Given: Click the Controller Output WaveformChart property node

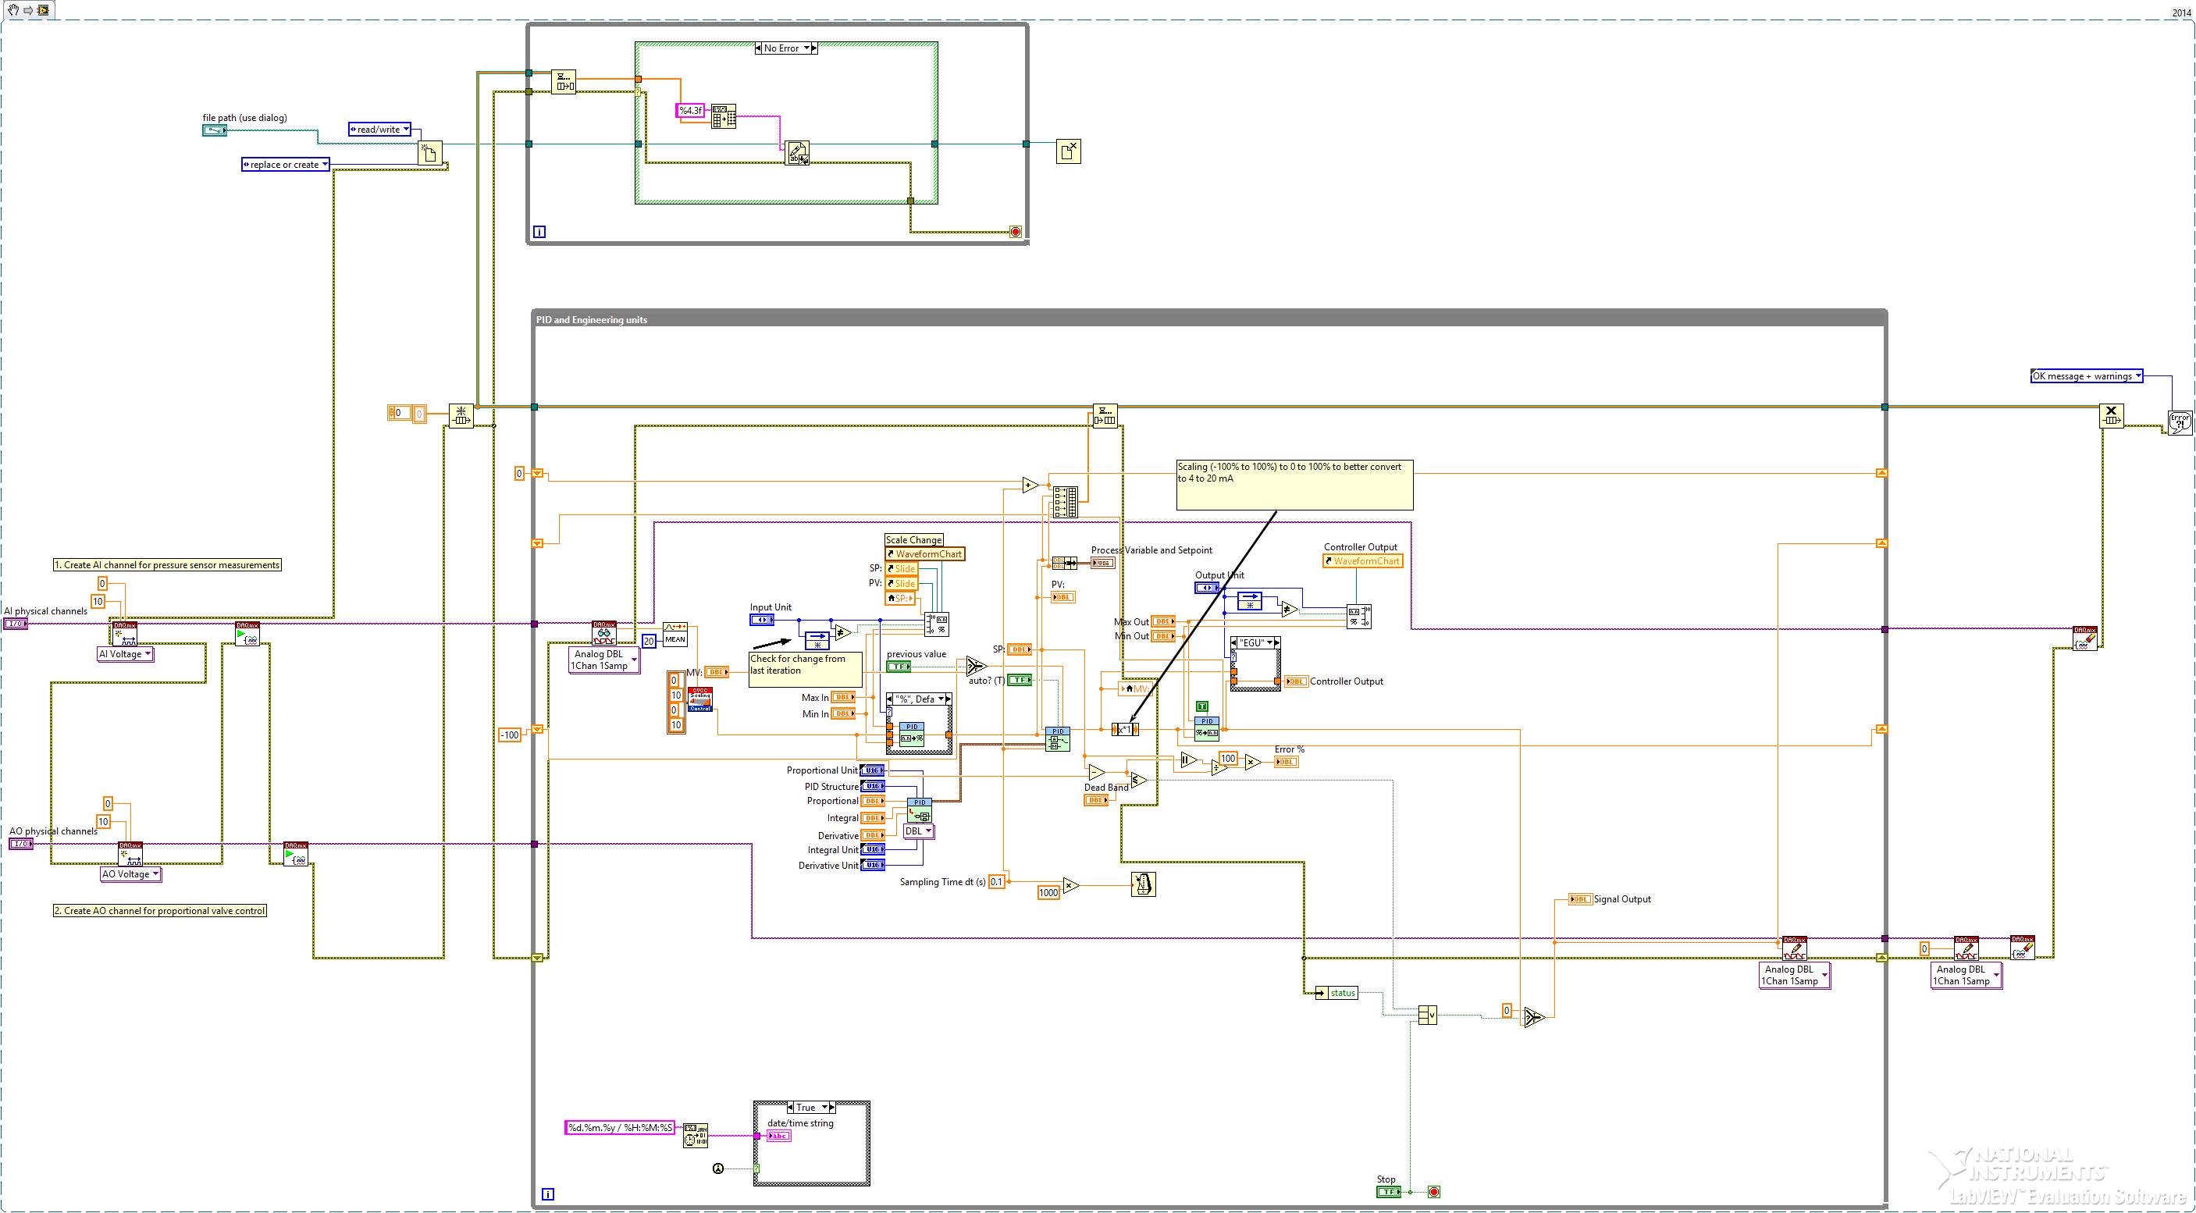Looking at the screenshot, I should [x=1362, y=561].
